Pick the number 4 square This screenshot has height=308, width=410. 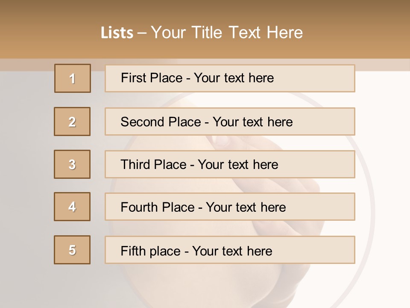[x=72, y=207]
